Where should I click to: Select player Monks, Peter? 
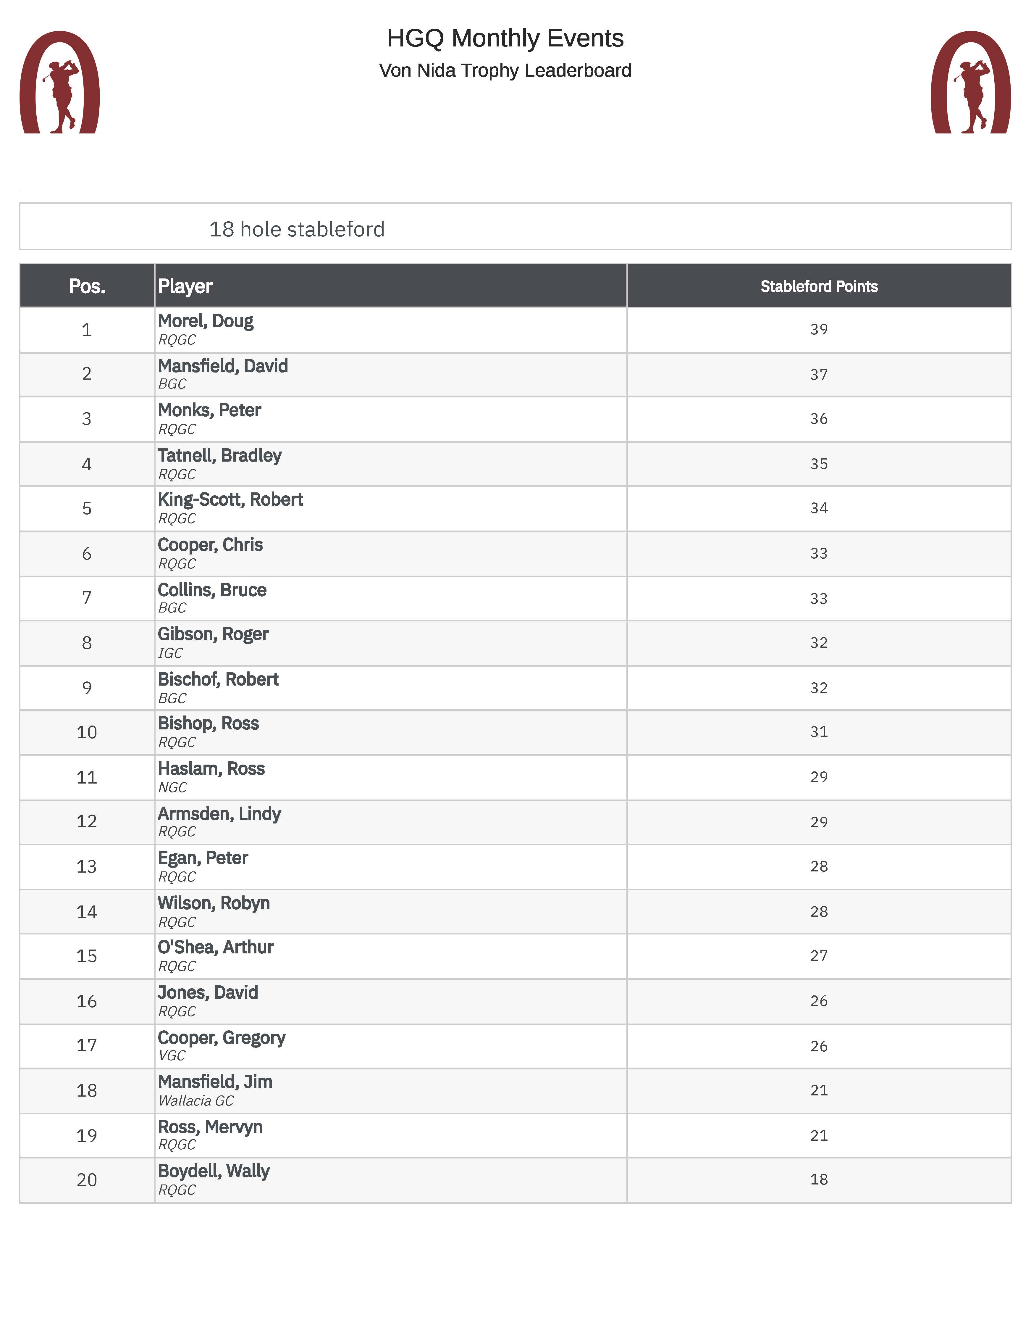209,410
